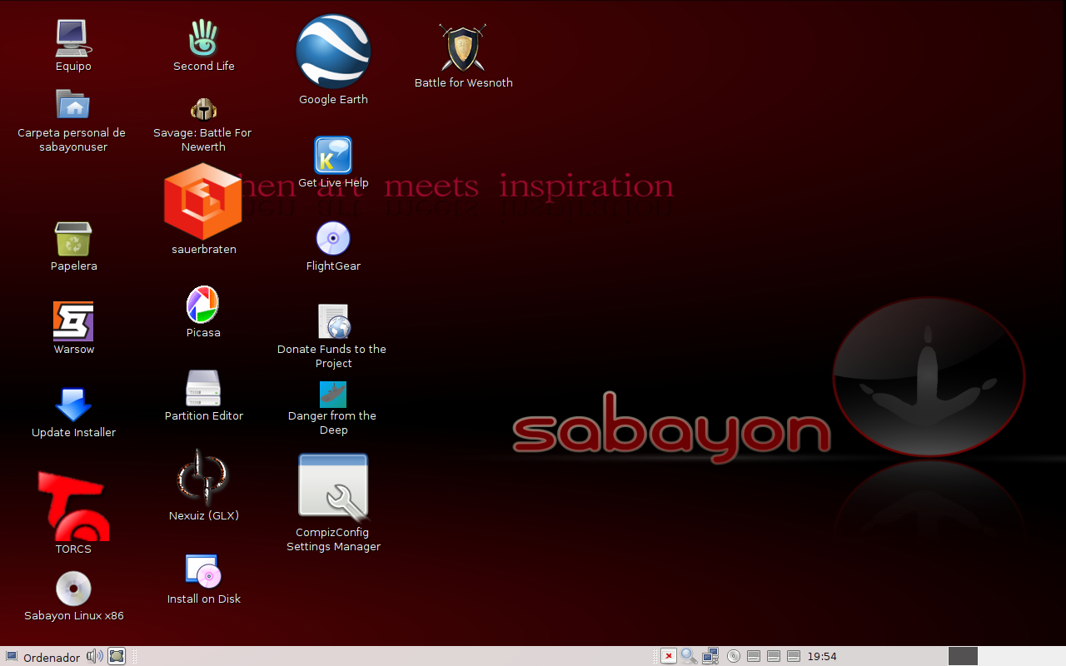
Task: Click the Warsow game icon
Action: pos(73,321)
